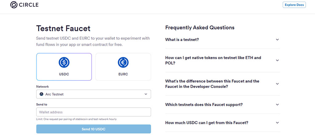Click the Testnet Faucet heading
The width and height of the screenshot is (315, 135).
[63, 29]
